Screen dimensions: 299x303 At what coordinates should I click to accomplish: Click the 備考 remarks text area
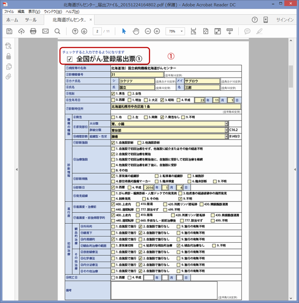pos(164,290)
